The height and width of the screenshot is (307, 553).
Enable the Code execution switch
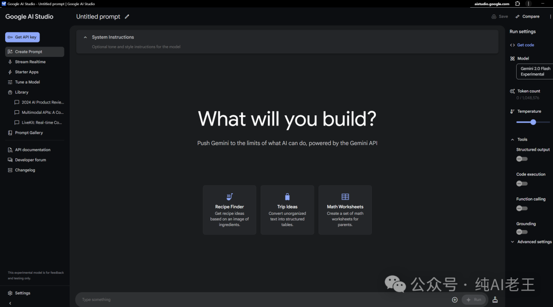[x=522, y=183]
